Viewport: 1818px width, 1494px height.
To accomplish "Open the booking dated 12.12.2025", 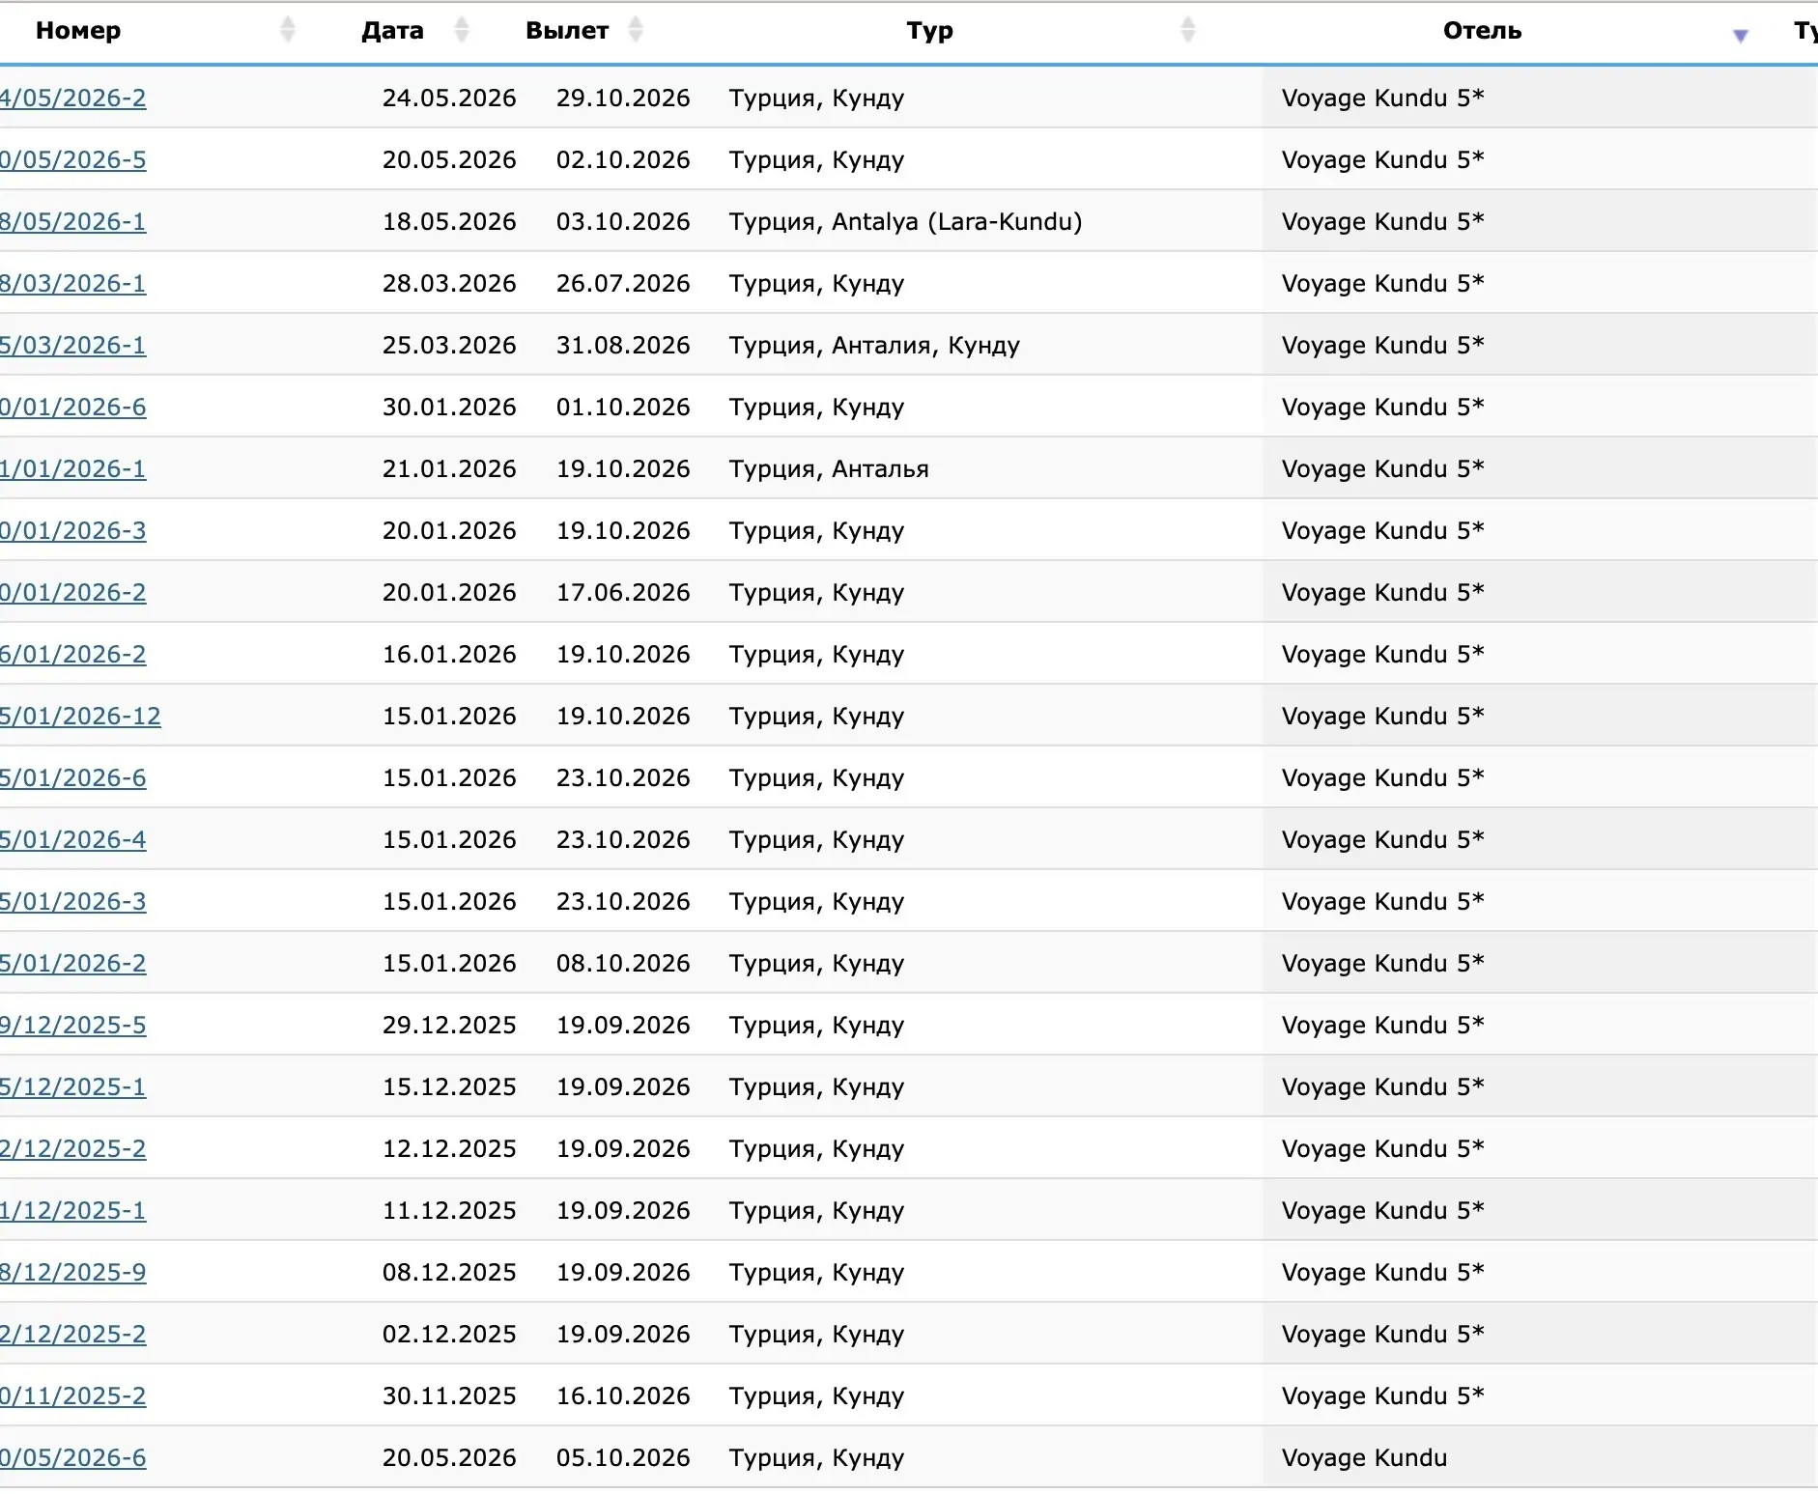I will (x=73, y=1148).
